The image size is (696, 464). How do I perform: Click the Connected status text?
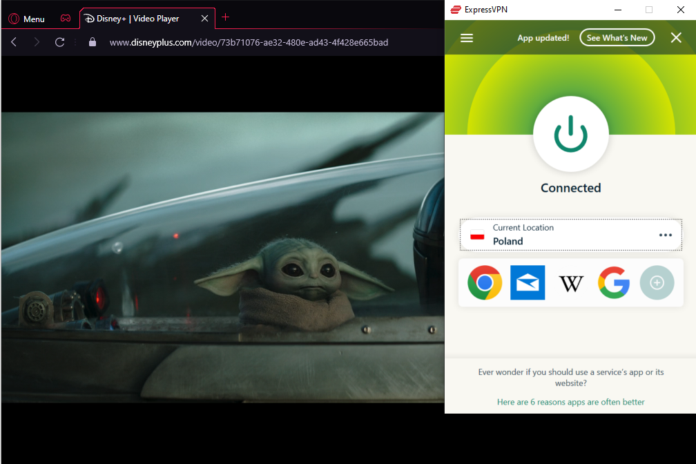click(x=571, y=188)
